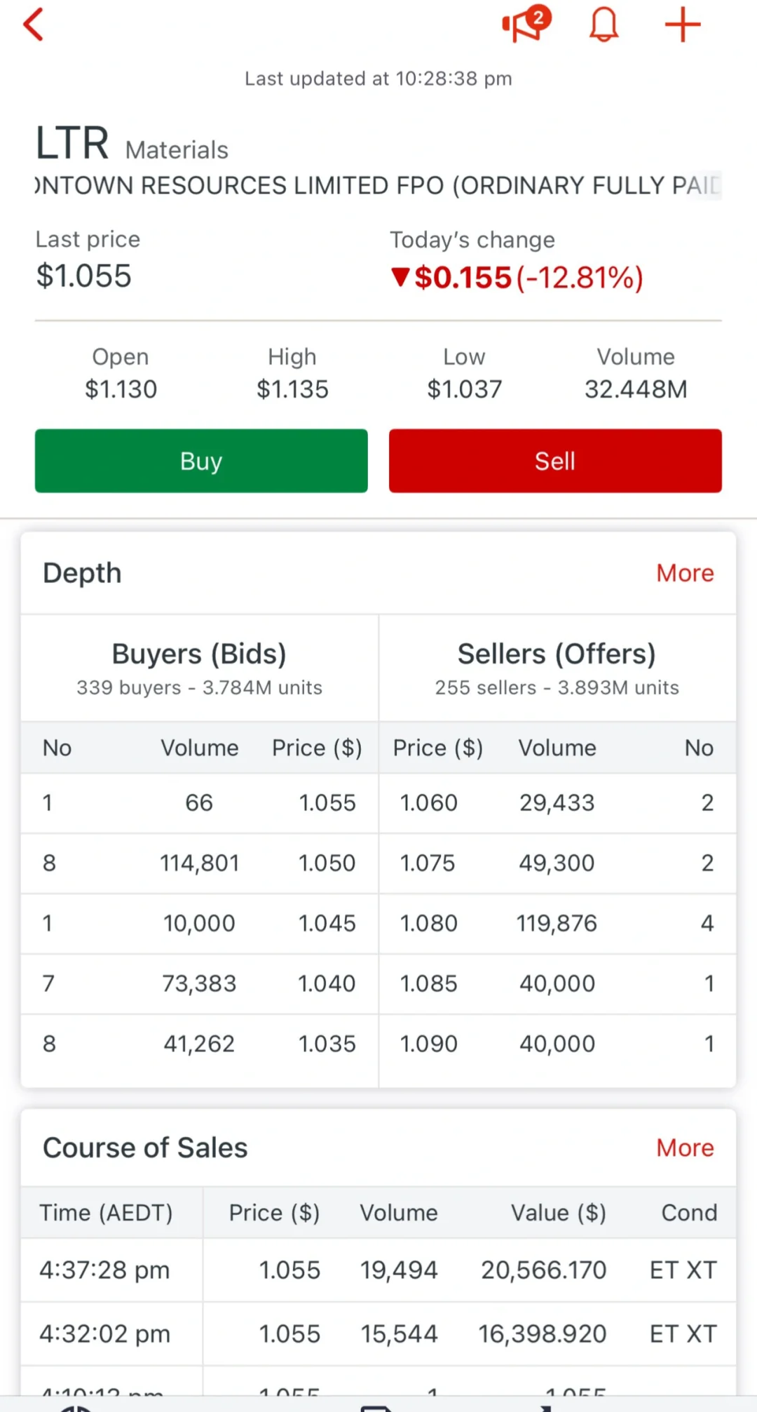The width and height of the screenshot is (757, 1412).
Task: Tap the Last updated timestamp text
Action: (378, 79)
